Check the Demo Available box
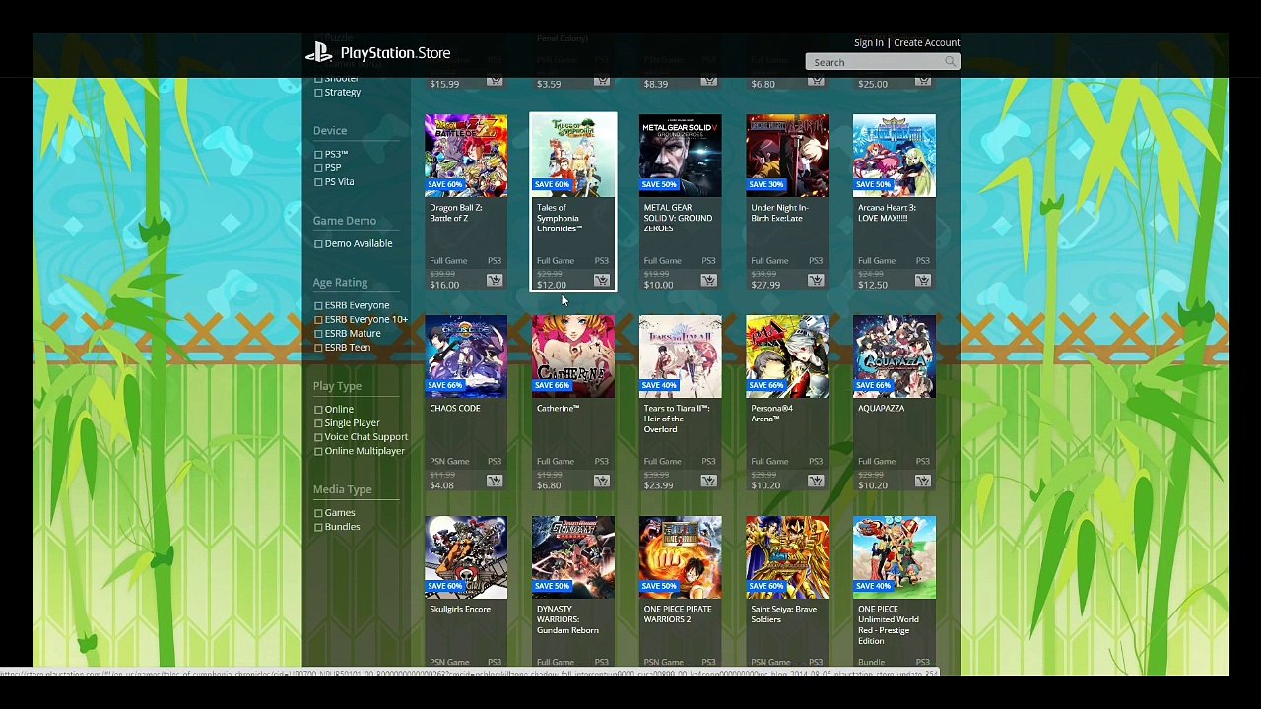The width and height of the screenshot is (1261, 709). 318,244
